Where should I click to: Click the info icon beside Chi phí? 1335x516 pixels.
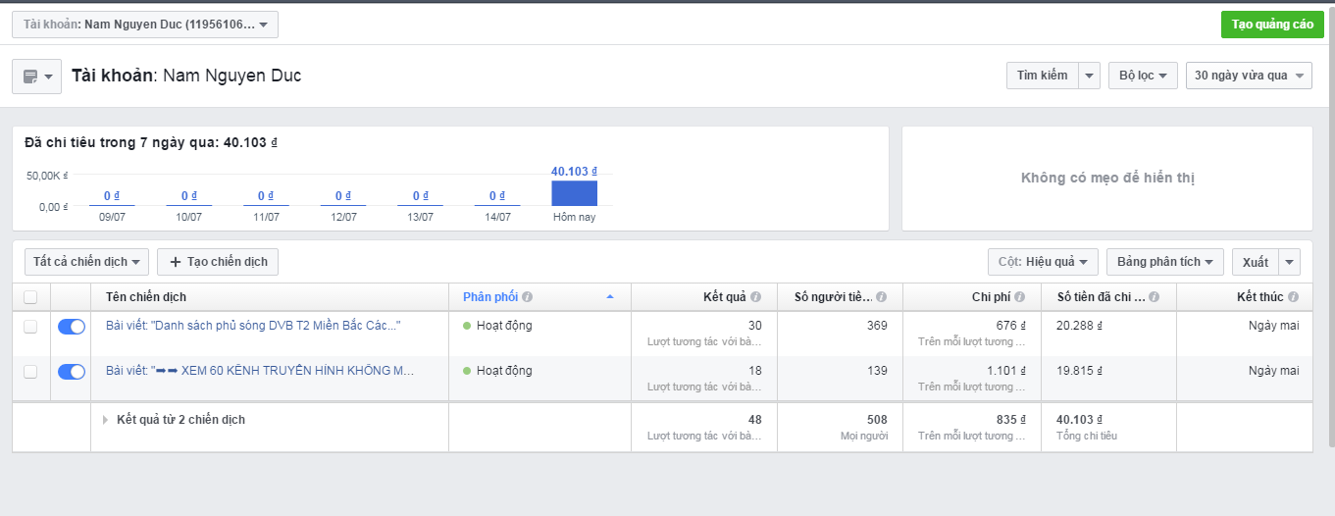pyautogui.click(x=1020, y=297)
